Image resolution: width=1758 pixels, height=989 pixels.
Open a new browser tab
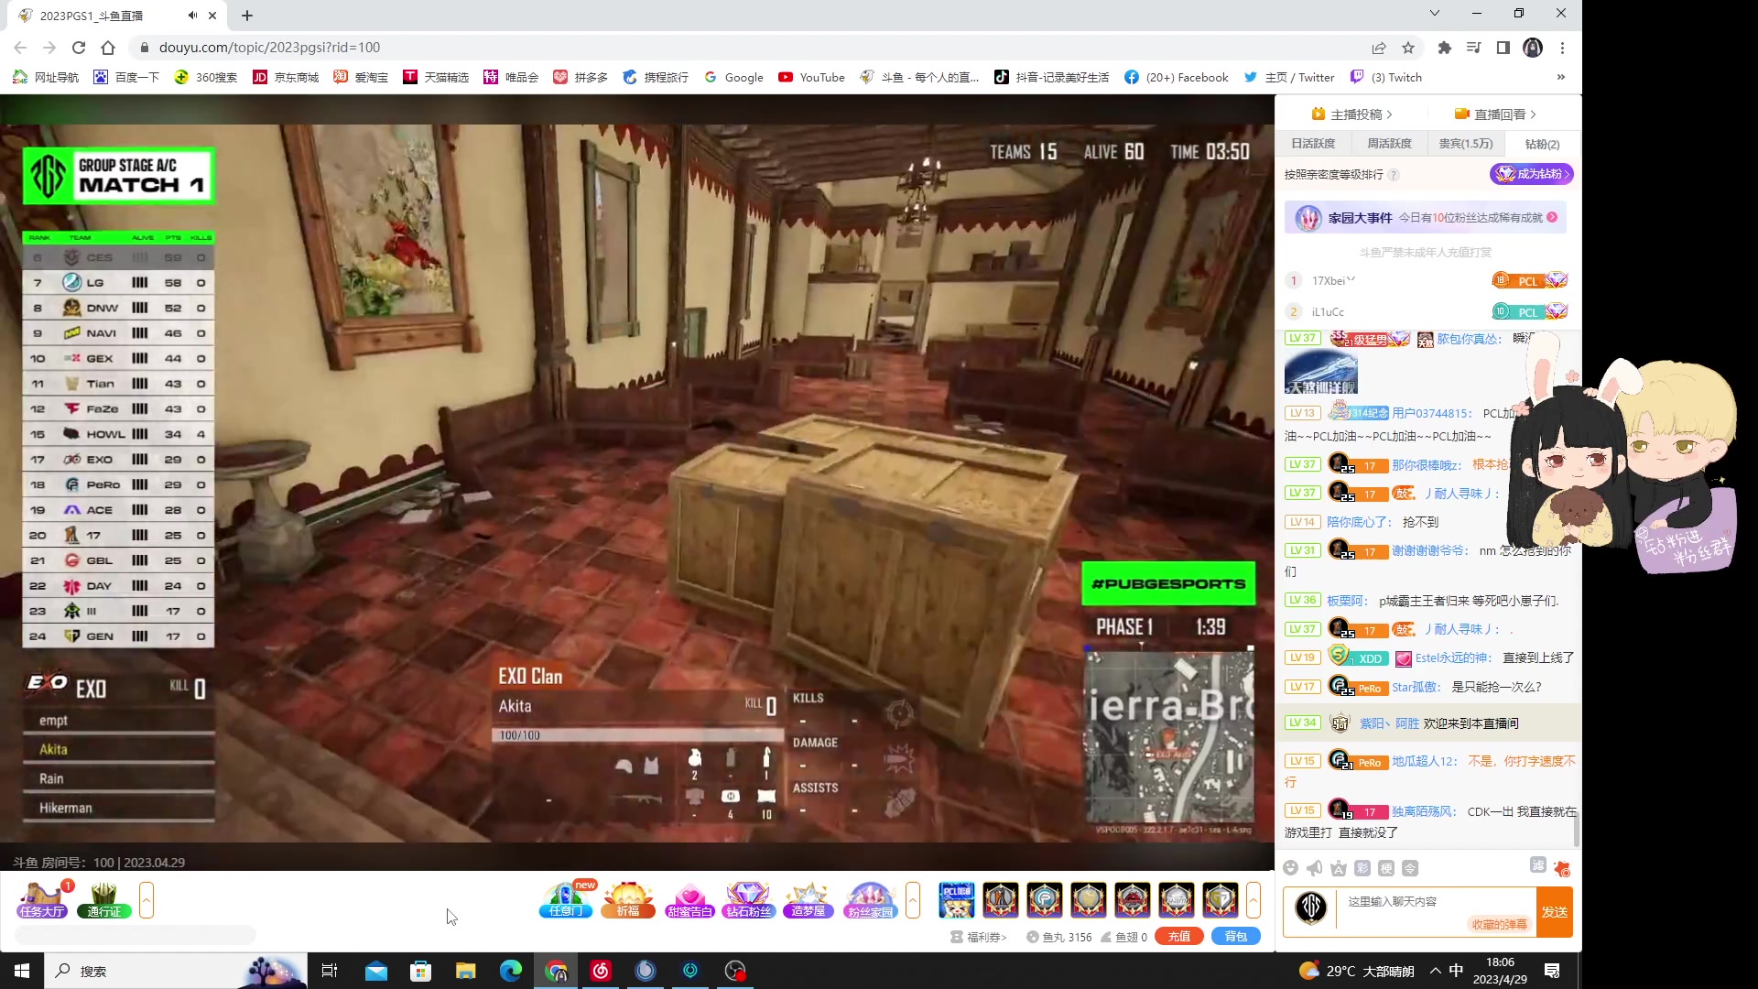point(247,16)
